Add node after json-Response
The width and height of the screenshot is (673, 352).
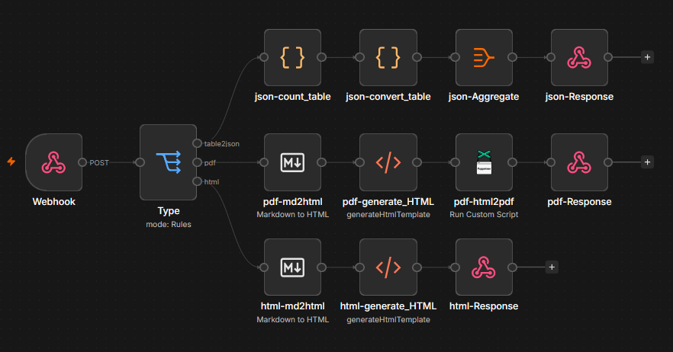pos(647,57)
